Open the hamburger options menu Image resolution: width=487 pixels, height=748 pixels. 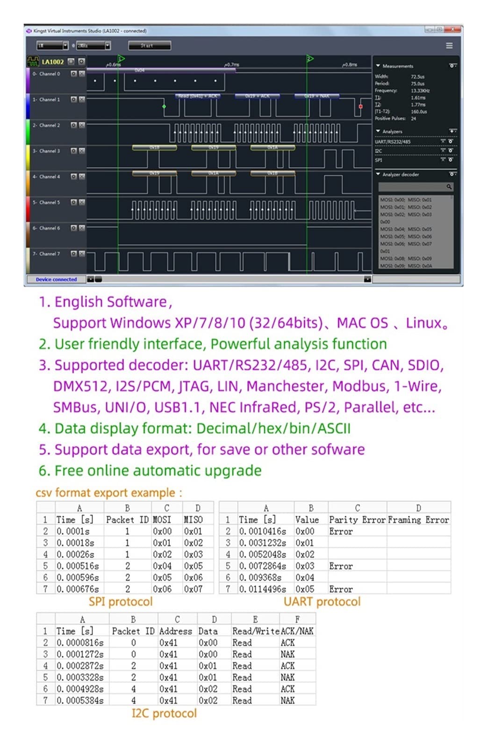coord(449,45)
